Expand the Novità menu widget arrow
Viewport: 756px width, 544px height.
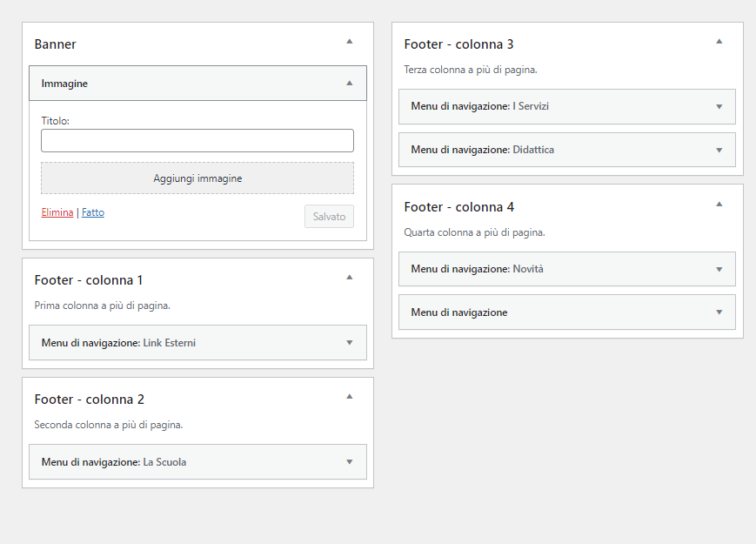(719, 269)
